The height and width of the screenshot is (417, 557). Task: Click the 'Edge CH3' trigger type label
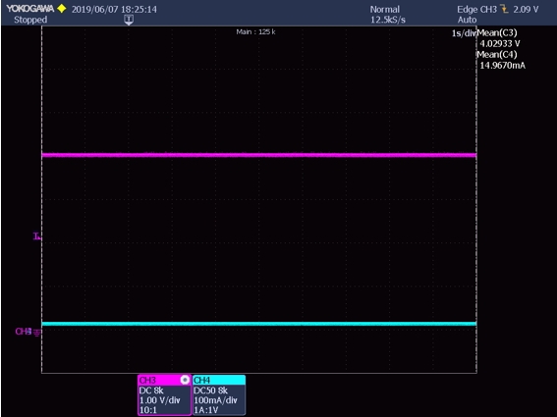(x=476, y=9)
